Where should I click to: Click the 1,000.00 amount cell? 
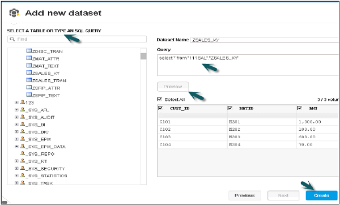pos(318,122)
